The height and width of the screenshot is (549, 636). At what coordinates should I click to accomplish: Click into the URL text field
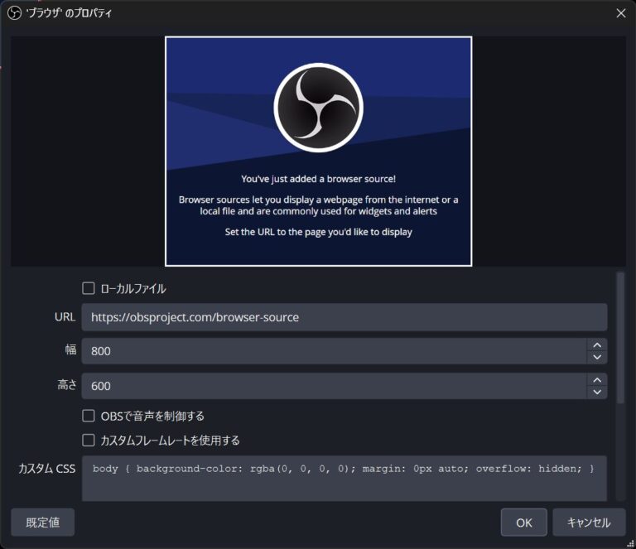[x=344, y=317]
